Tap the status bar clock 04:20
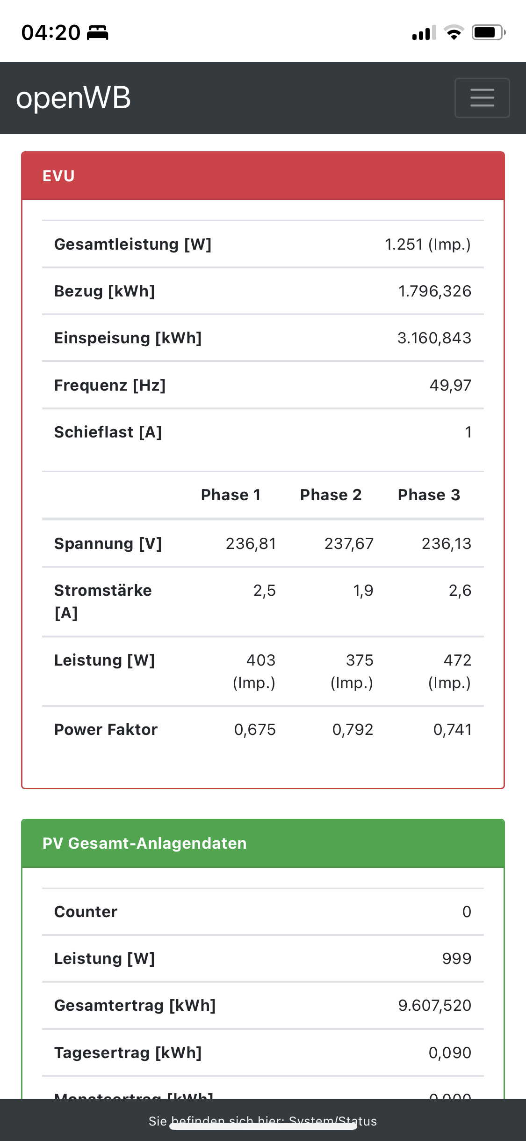This screenshot has width=526, height=1141. tap(50, 33)
